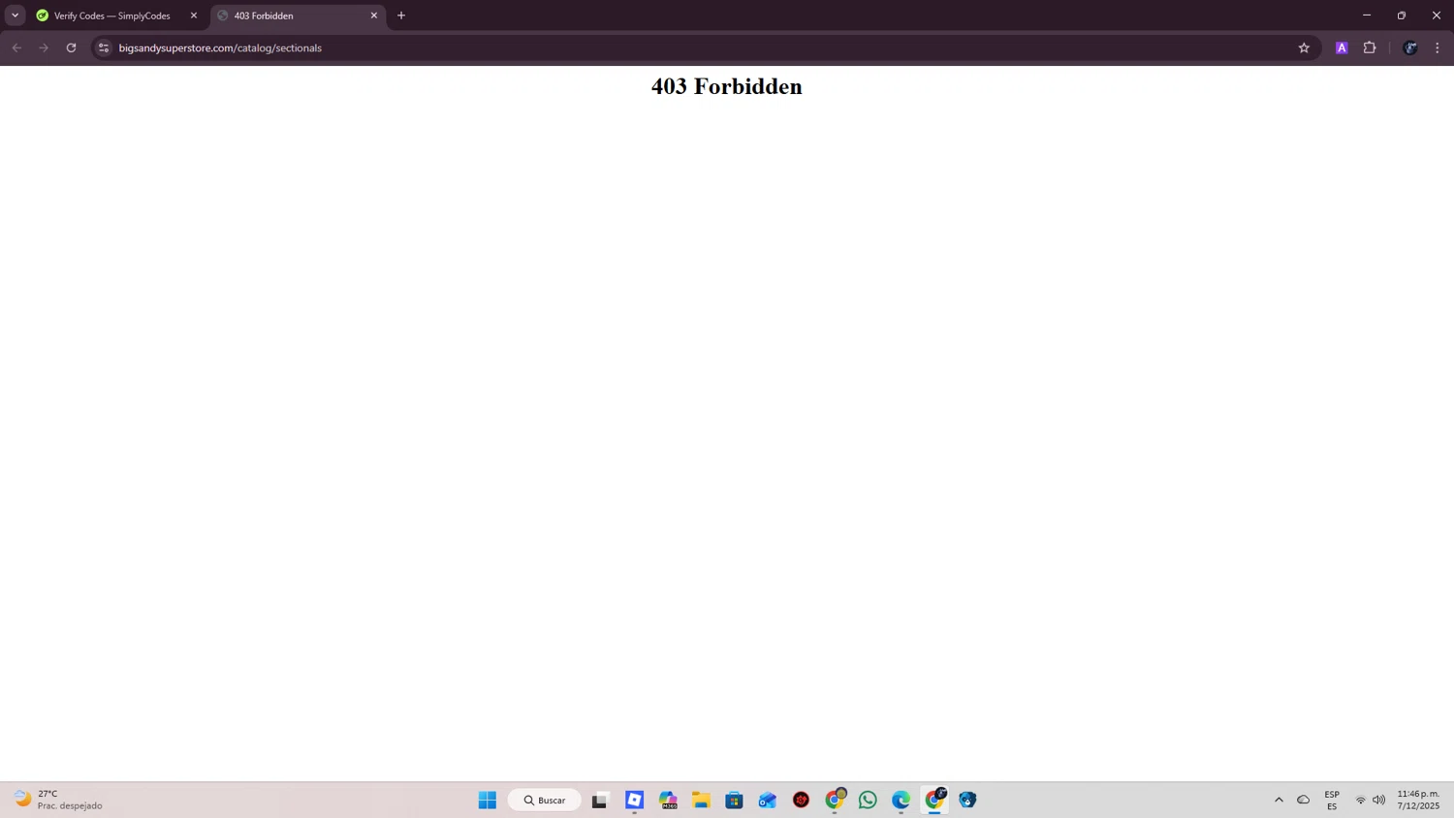Viewport: 1454px width, 818px height.
Task: Open the Chrome icon with gold profile badge
Action: 835,800
